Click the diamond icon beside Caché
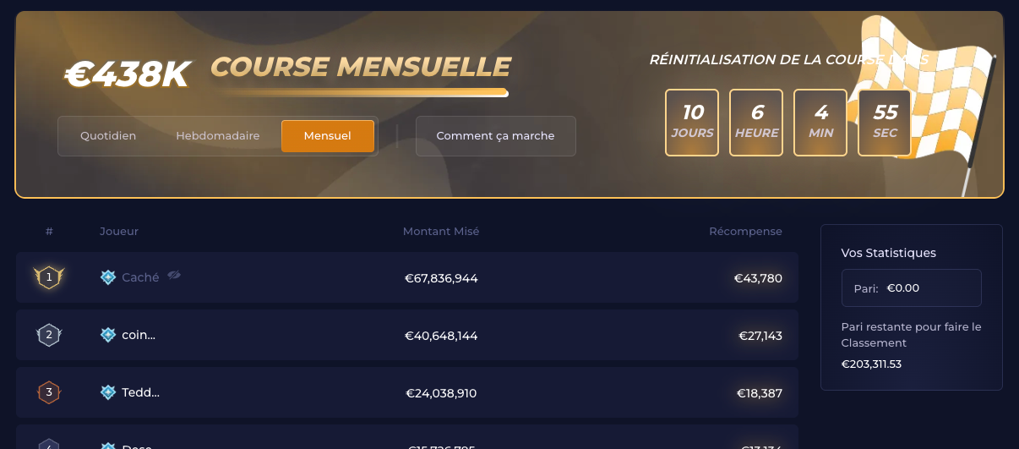Viewport: 1019px width, 449px height. pyautogui.click(x=108, y=277)
